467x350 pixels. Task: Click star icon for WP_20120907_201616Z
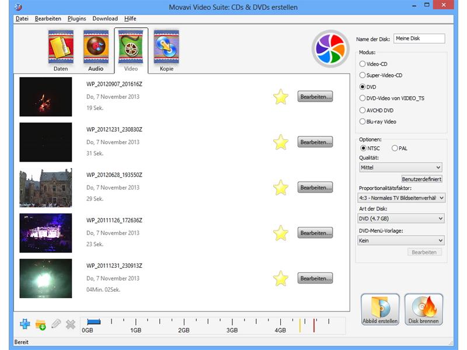click(281, 97)
